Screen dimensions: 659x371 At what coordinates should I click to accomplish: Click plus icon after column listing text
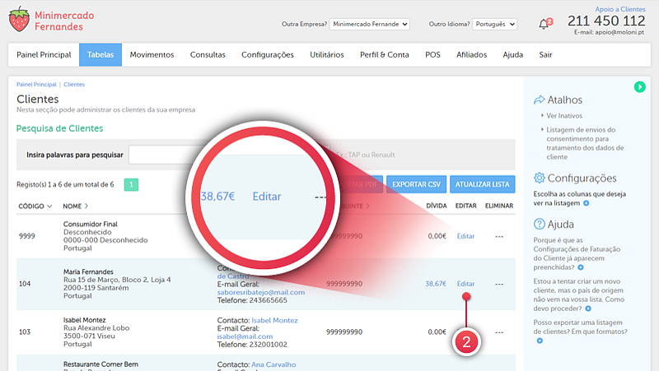click(x=587, y=202)
